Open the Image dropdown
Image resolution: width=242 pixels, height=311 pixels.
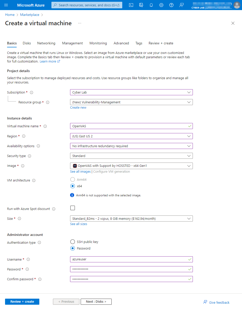pos(131,166)
